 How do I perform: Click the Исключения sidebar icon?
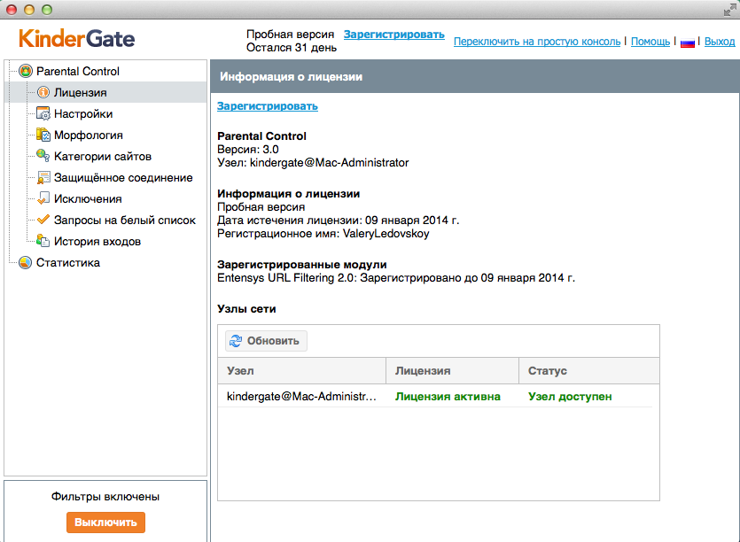pos(43,199)
